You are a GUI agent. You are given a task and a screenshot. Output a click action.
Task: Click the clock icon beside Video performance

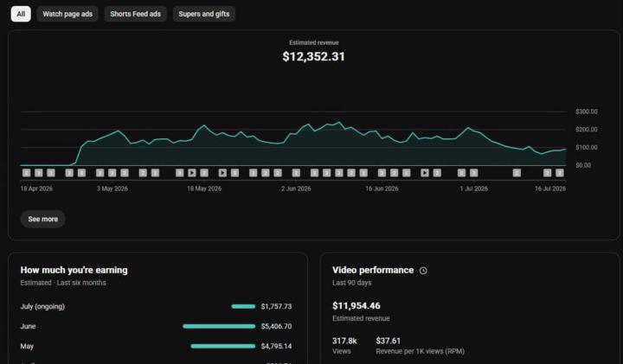click(423, 271)
